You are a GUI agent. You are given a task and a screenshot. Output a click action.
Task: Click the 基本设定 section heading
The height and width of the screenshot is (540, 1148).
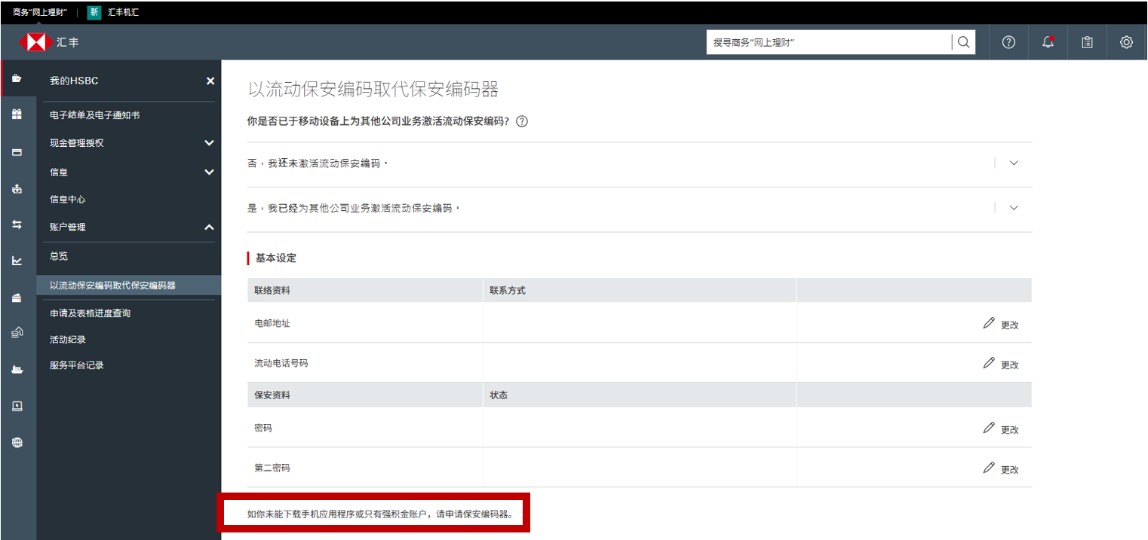[x=276, y=258]
